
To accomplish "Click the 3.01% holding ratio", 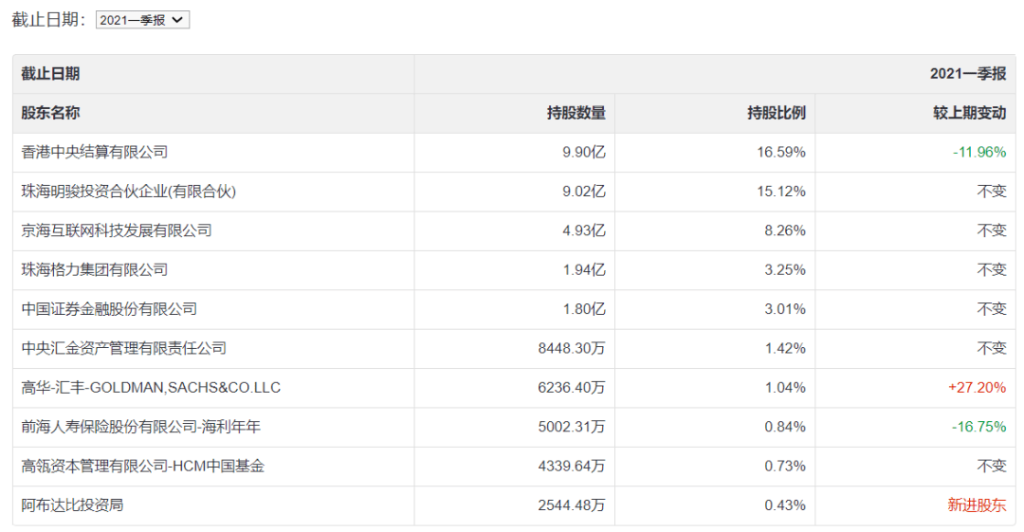I will click(x=785, y=309).
